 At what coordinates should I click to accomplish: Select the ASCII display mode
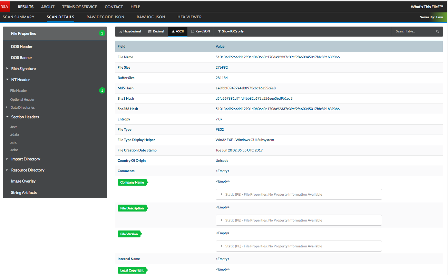click(x=178, y=31)
